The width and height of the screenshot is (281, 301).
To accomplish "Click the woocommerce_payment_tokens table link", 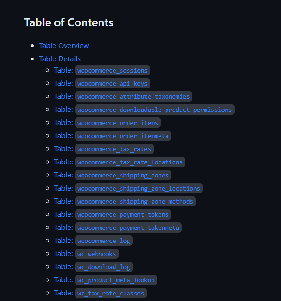I will click(x=113, y=214).
